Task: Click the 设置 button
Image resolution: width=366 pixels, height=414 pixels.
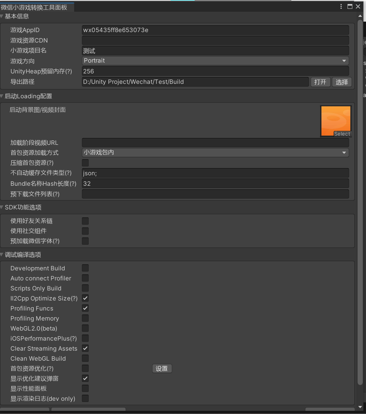Action: [x=162, y=369]
